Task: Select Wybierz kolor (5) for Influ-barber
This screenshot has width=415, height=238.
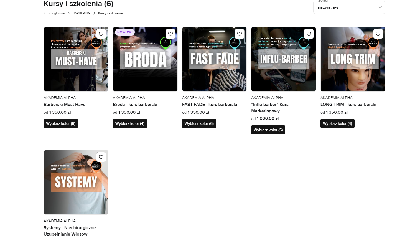Action: (268, 130)
